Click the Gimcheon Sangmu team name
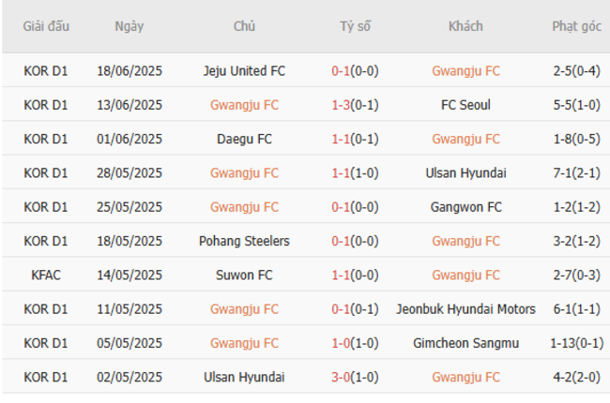The width and height of the screenshot is (610, 403). (x=465, y=343)
